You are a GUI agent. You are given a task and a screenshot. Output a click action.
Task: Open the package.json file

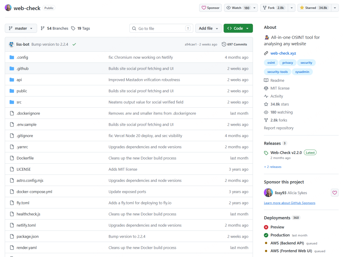28,236
